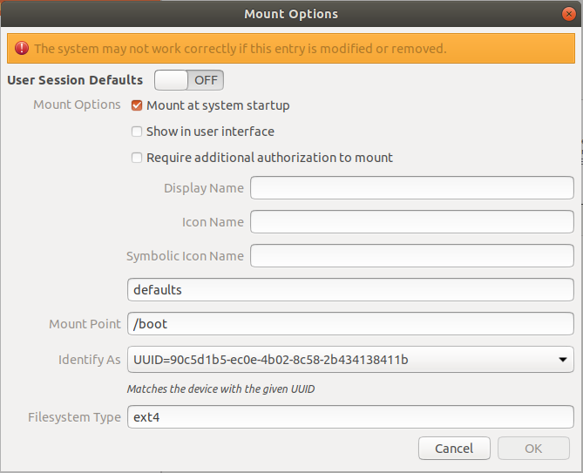Click the Display Name label

[204, 188]
